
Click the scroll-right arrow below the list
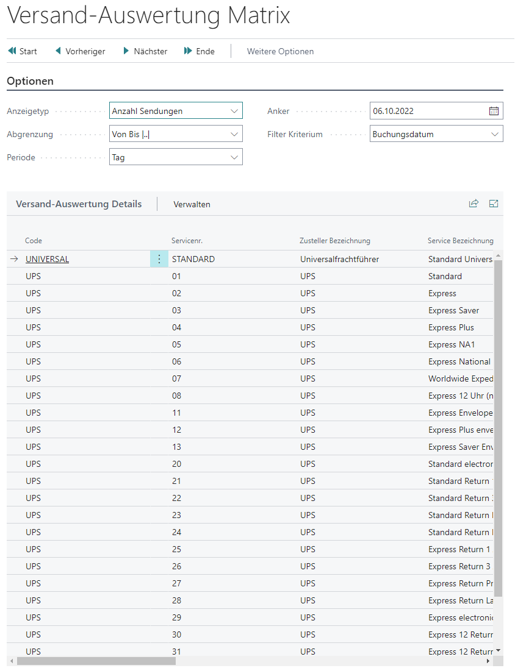point(488,661)
